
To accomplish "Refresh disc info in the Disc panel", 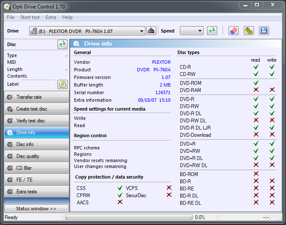I will point(63,44).
